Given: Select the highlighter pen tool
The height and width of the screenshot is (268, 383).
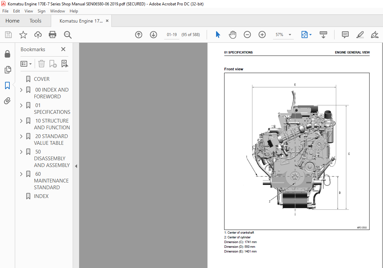Looking at the screenshot, I should [x=360, y=35].
